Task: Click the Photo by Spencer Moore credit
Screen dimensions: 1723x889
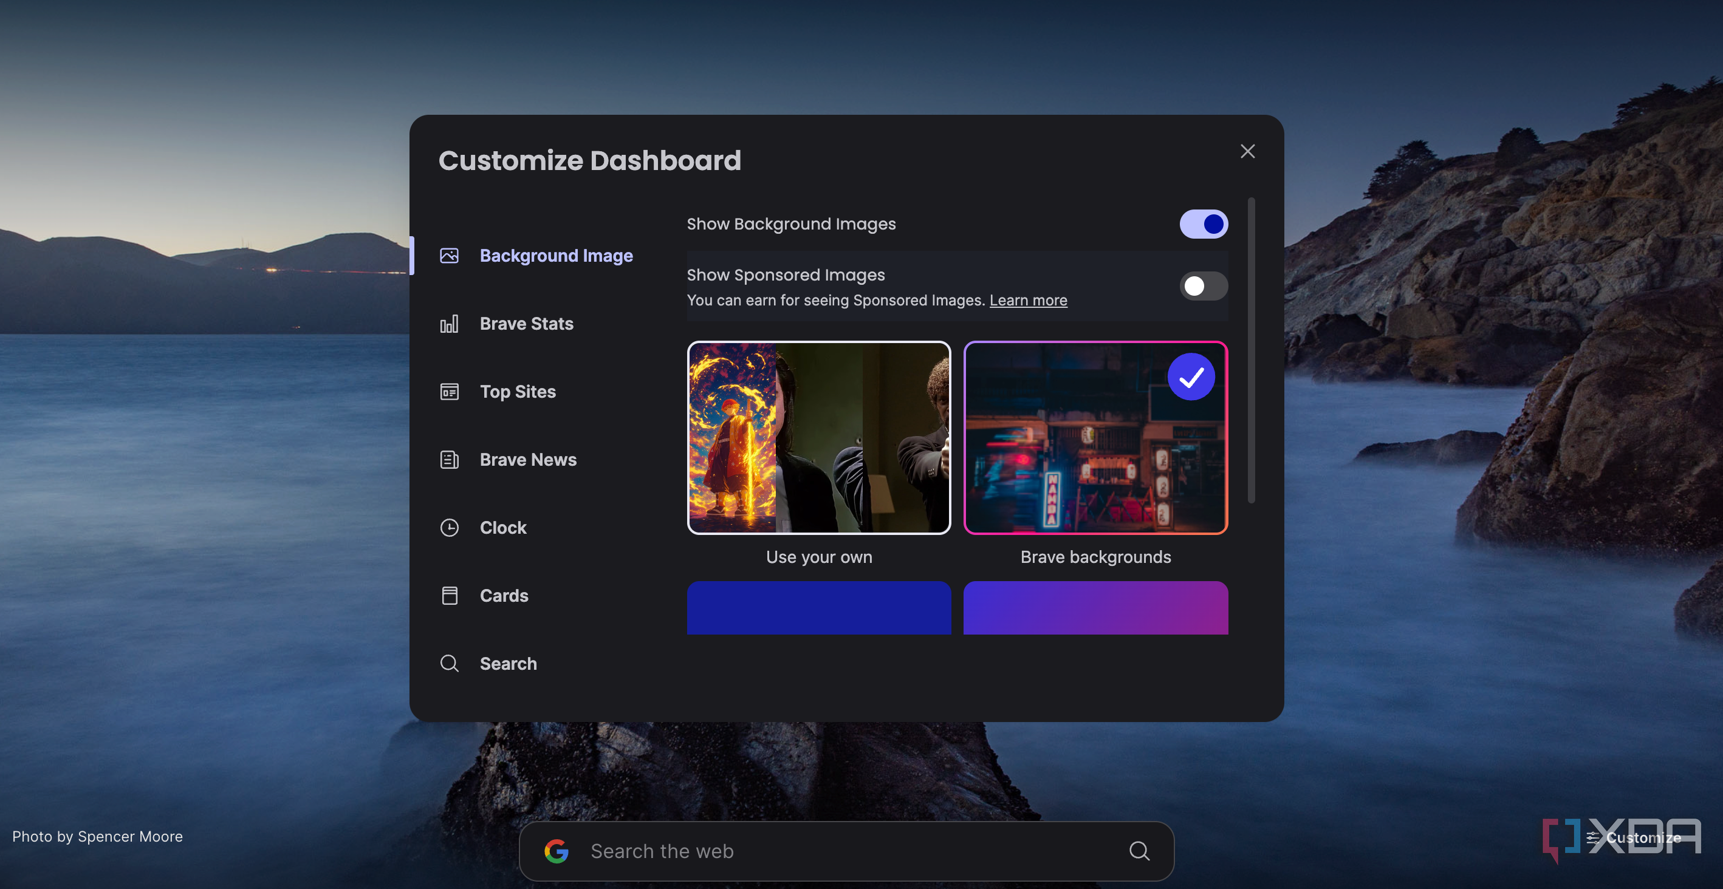Action: coord(97,837)
